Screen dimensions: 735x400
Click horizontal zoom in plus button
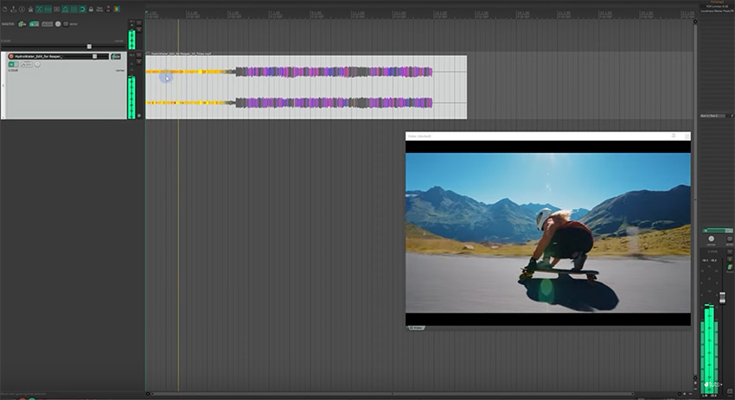click(x=684, y=394)
